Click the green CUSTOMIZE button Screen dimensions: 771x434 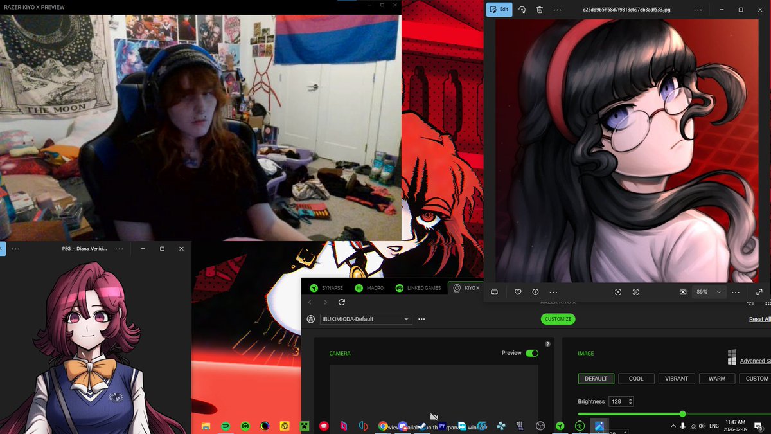tap(558, 319)
